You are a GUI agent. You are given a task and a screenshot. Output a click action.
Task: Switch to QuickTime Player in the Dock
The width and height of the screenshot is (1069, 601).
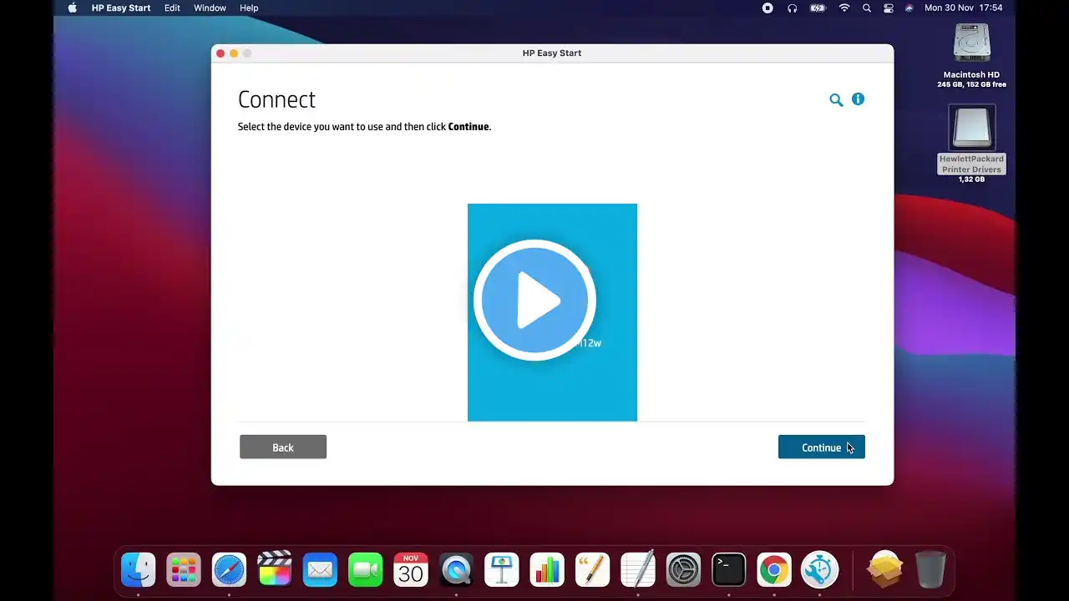(x=456, y=570)
